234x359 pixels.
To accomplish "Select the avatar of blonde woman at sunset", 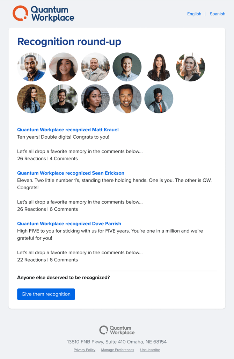I will click(191, 67).
